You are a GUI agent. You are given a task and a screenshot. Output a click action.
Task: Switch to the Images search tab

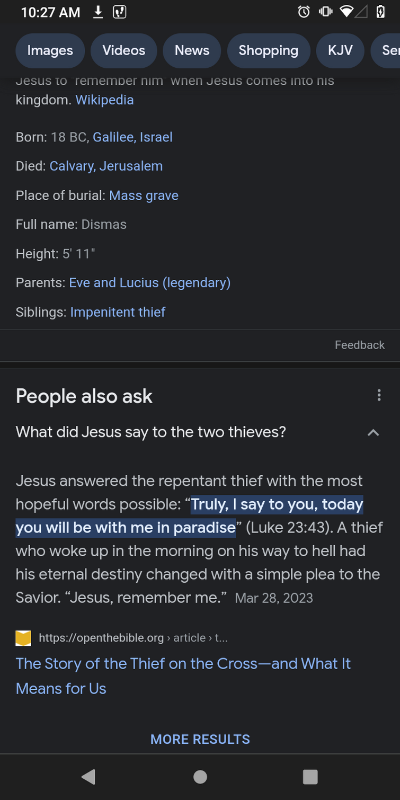coord(50,50)
